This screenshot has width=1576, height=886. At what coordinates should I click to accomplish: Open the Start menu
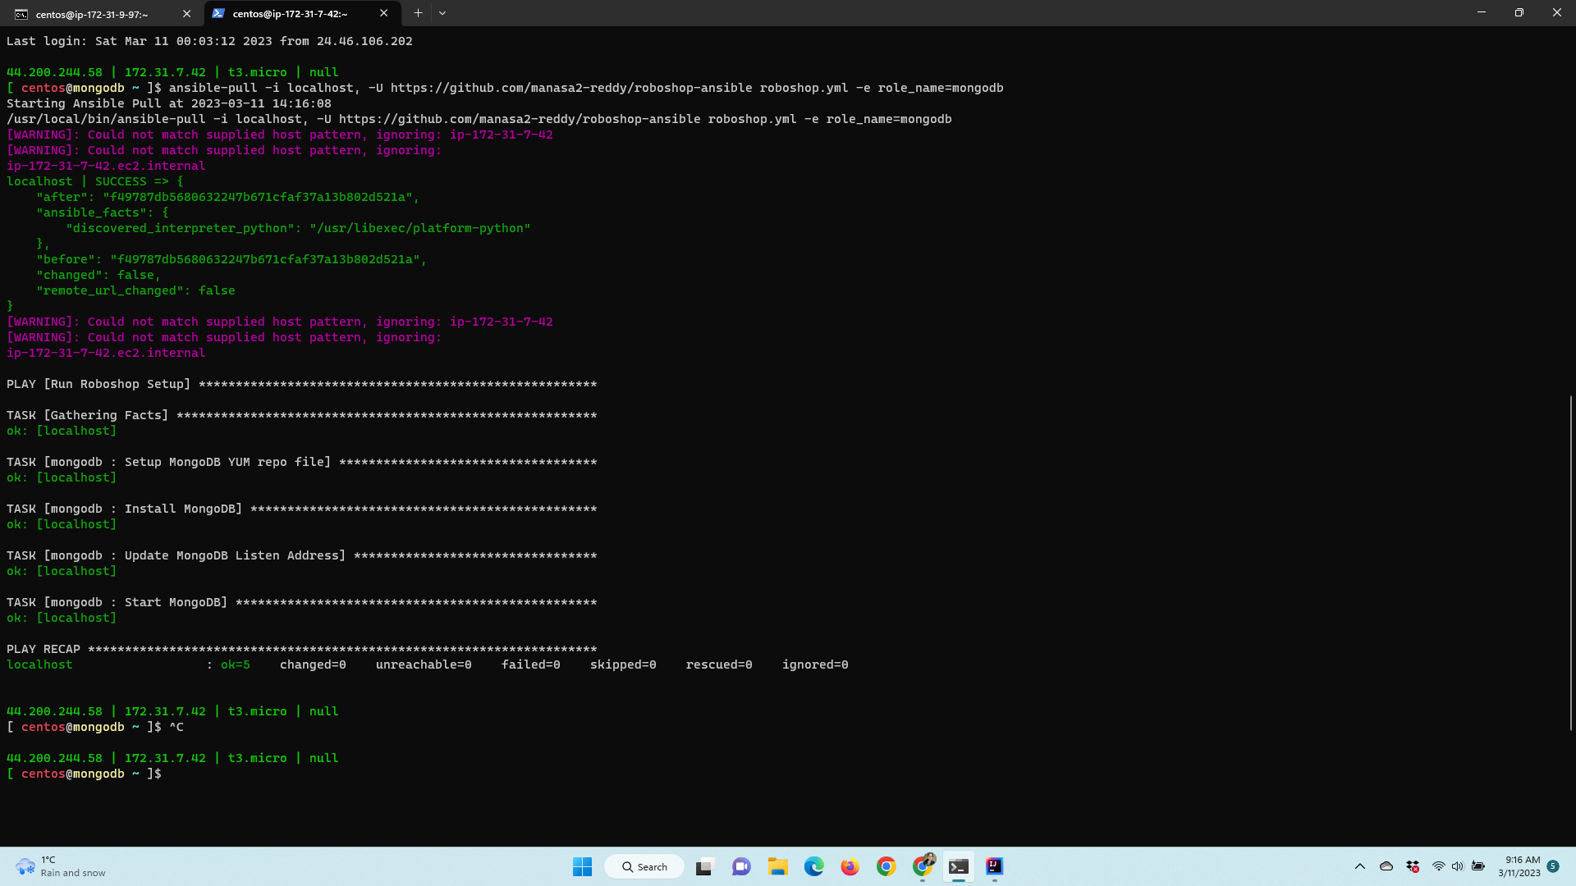(x=582, y=866)
